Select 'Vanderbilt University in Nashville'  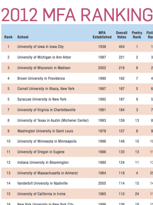coord(42,183)
